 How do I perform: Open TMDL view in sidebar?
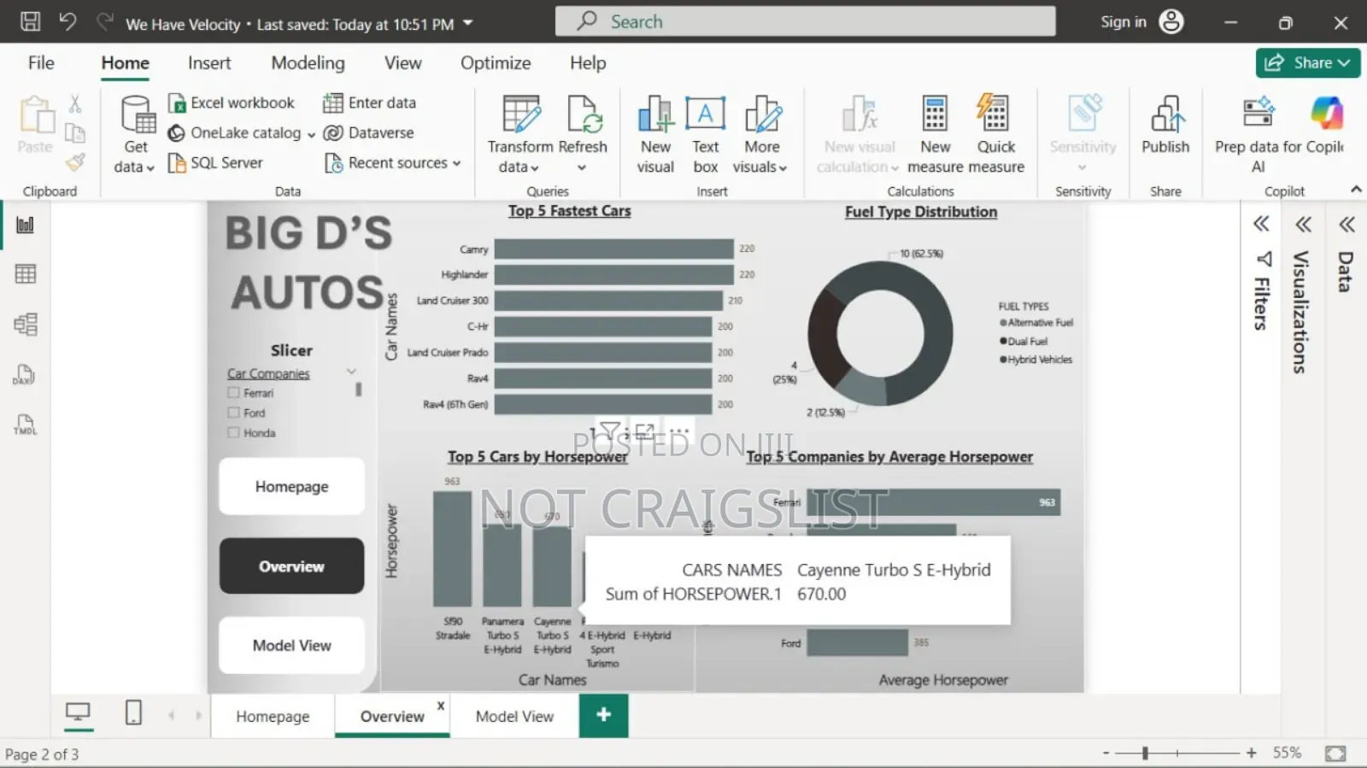[x=25, y=425]
